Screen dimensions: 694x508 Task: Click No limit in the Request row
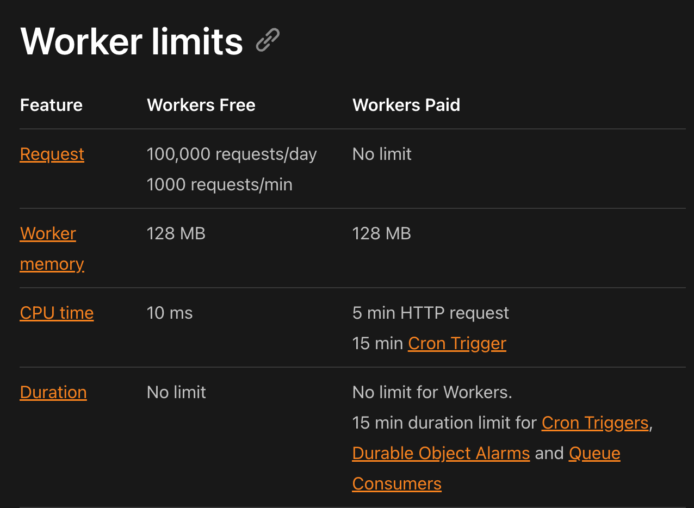click(x=382, y=154)
